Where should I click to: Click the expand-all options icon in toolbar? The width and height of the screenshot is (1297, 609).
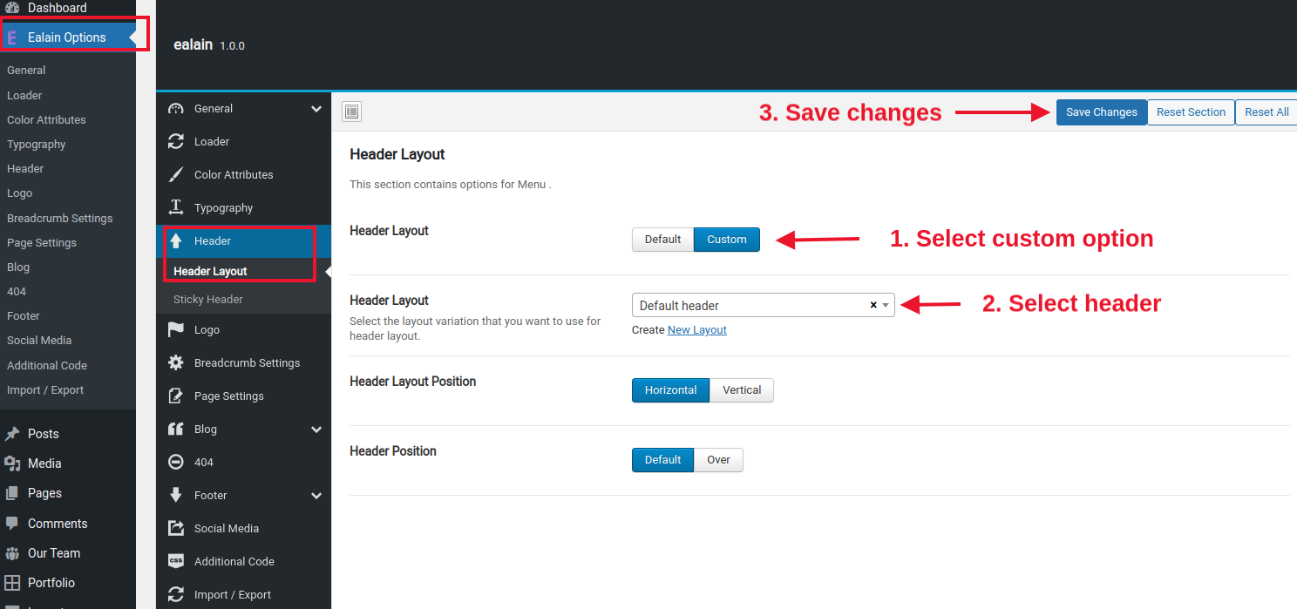(351, 112)
